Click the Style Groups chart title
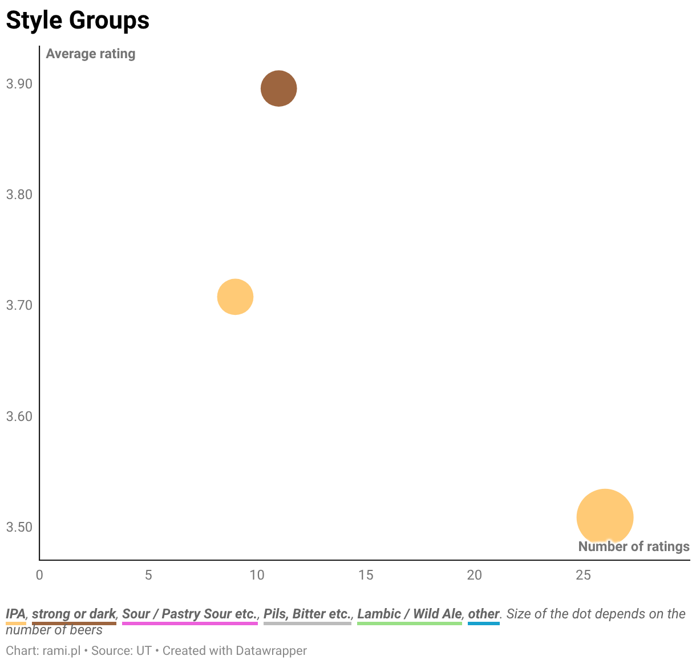696x664 pixels. (x=78, y=21)
